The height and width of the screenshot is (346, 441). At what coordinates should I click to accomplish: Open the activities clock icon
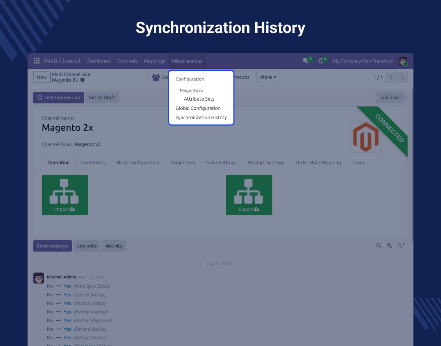[321, 61]
